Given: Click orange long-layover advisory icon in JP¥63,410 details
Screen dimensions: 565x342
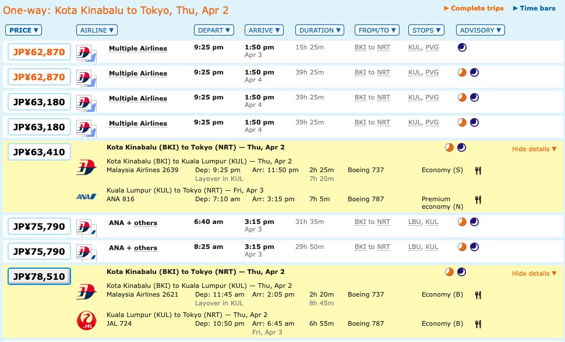Looking at the screenshot, I should [449, 147].
